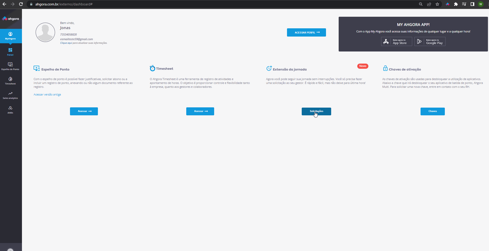Open Ahfin in the sidebar
This screenshot has height=251, width=489.
pyautogui.click(x=10, y=110)
